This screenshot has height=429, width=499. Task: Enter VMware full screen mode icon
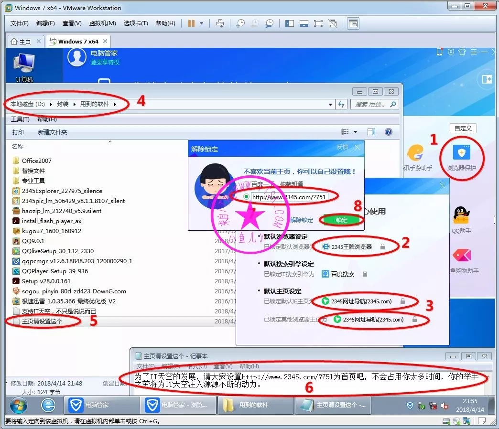(x=318, y=23)
